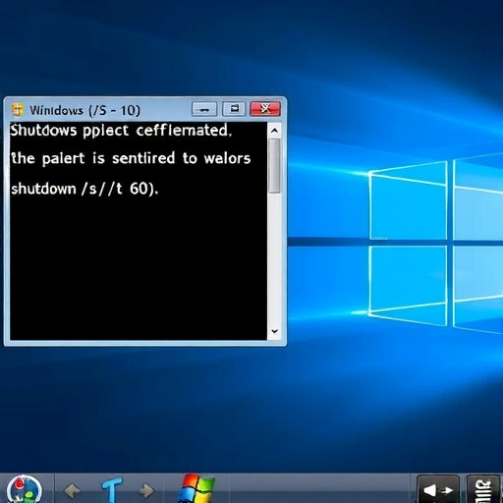Close the Windows (/S - 10) console window
503x503 pixels.
click(x=265, y=109)
